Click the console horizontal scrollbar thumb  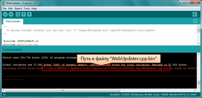pos(63,90)
